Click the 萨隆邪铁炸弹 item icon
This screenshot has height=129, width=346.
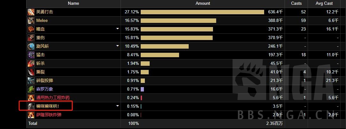[31, 115]
